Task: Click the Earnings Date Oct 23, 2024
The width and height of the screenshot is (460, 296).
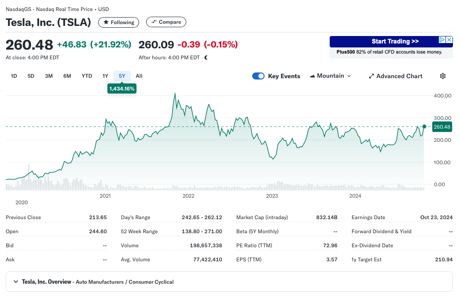Action: pos(436,217)
